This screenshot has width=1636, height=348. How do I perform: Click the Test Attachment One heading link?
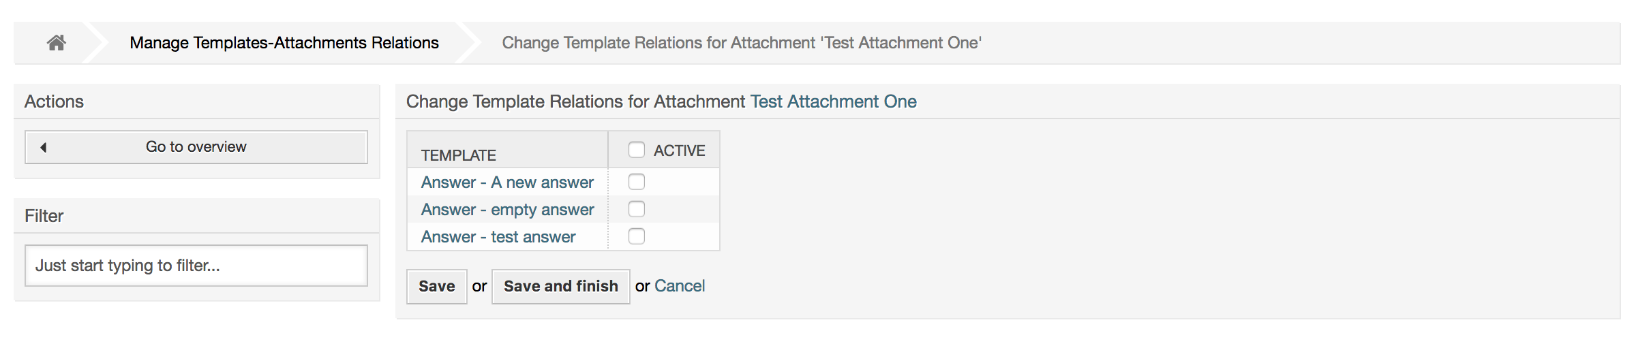pyautogui.click(x=833, y=101)
